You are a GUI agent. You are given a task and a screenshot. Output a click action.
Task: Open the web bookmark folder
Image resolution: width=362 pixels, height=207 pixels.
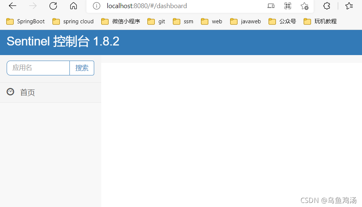pos(211,21)
